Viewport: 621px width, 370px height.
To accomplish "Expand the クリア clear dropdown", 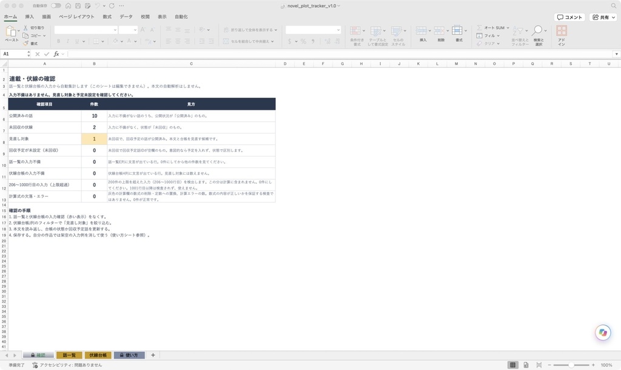I will click(x=498, y=44).
